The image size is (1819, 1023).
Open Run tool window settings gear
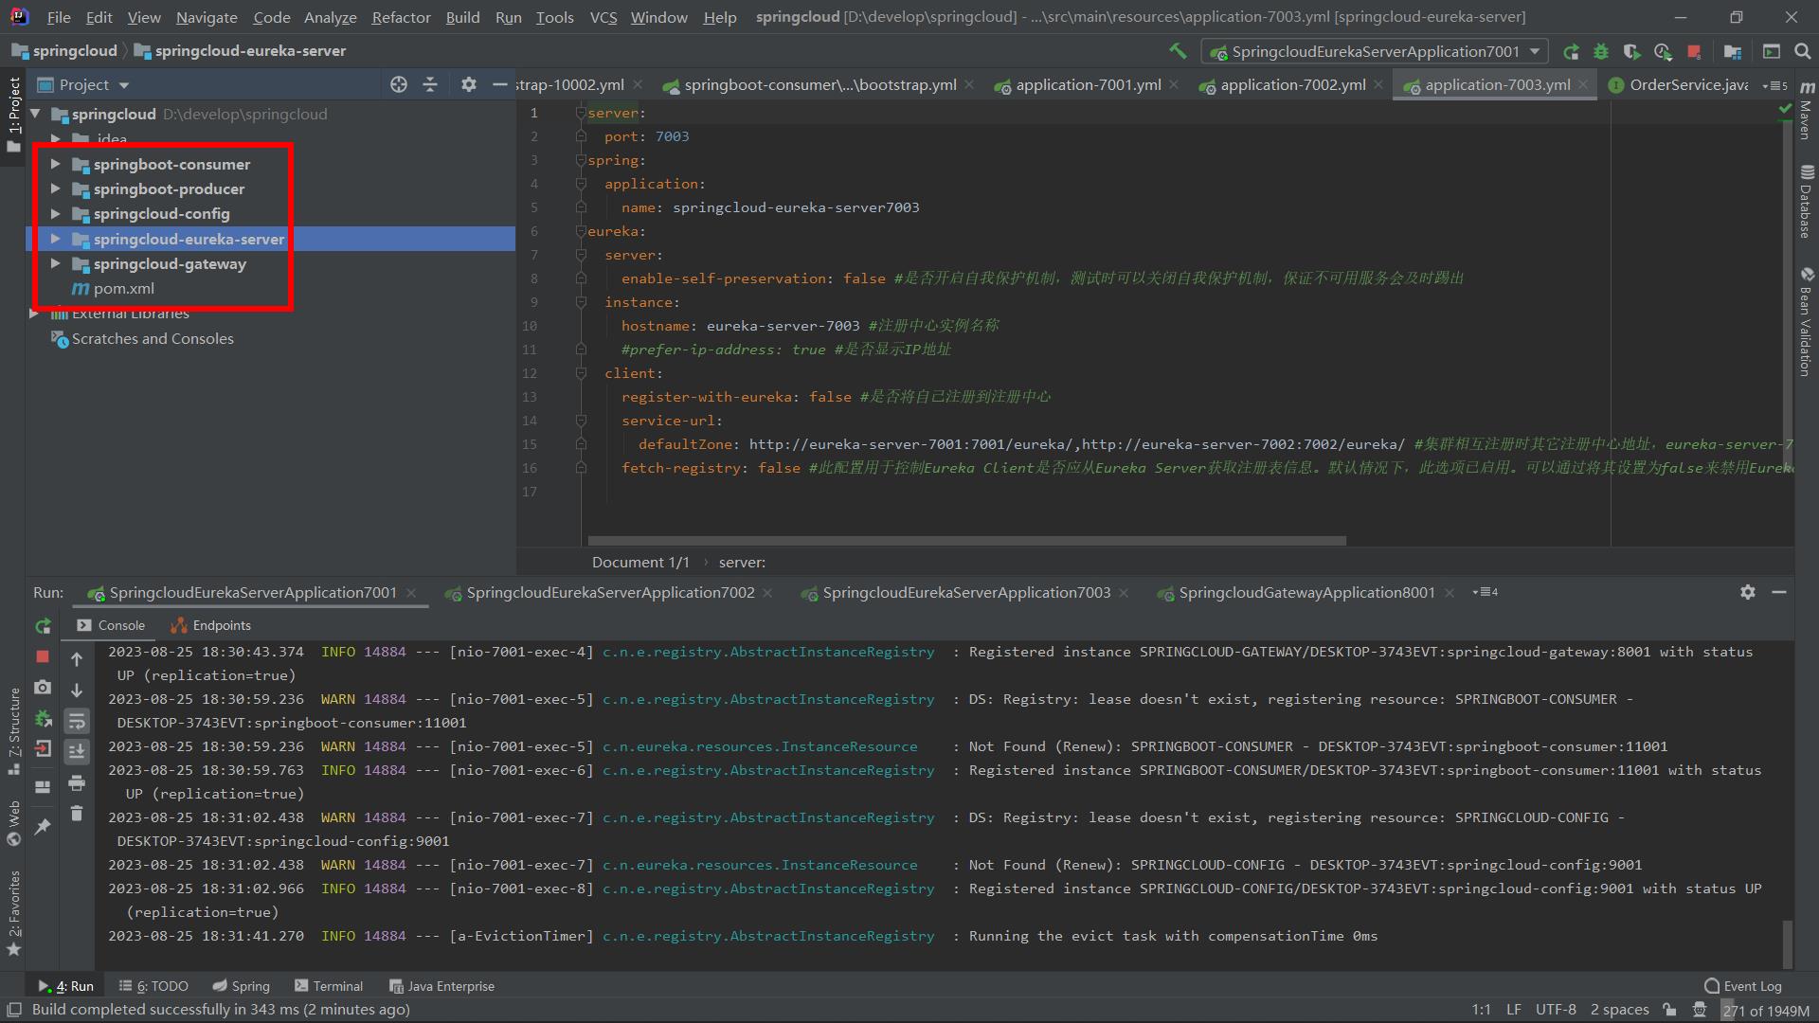[1748, 592]
